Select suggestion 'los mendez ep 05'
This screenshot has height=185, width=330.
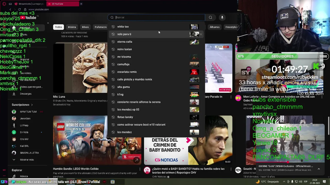pos(156,109)
